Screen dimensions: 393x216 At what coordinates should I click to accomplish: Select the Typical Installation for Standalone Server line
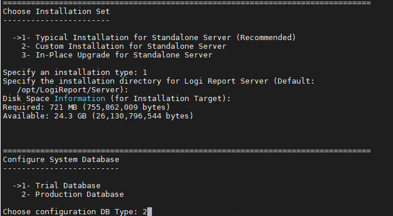click(154, 38)
